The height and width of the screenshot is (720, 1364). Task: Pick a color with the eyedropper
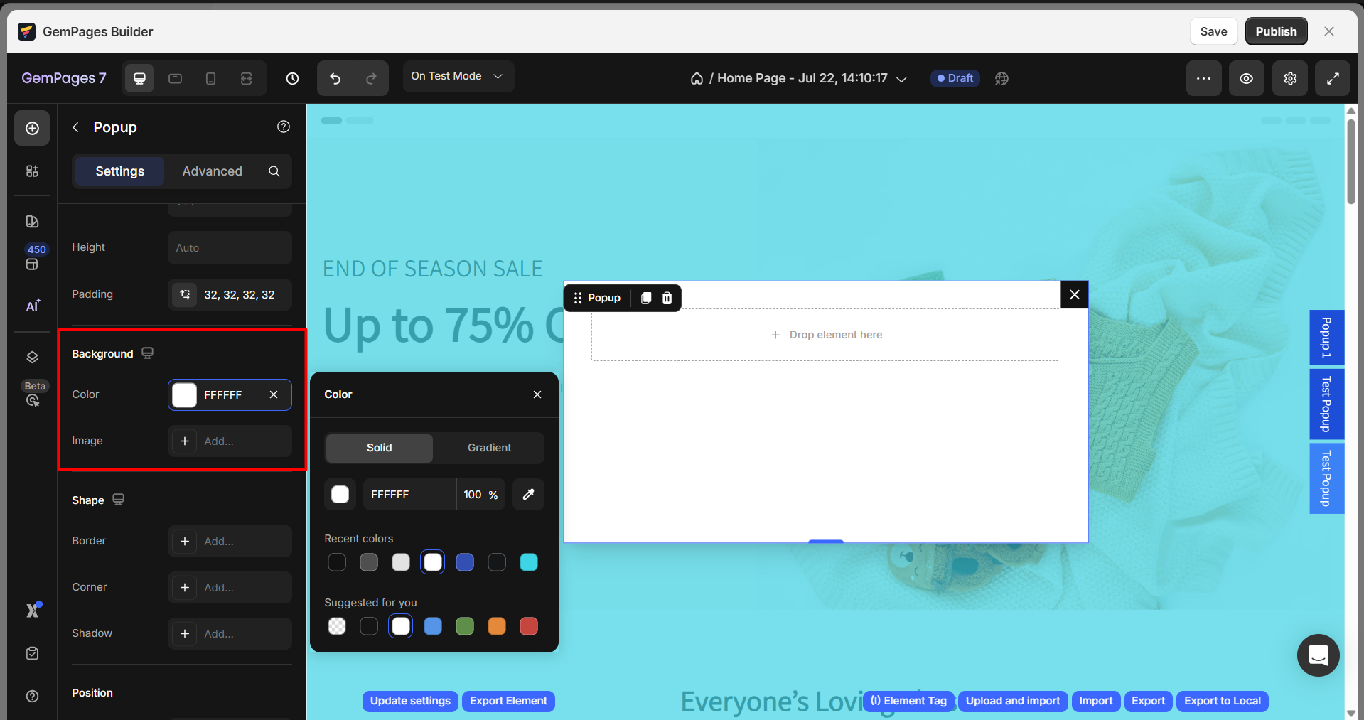[x=528, y=495]
